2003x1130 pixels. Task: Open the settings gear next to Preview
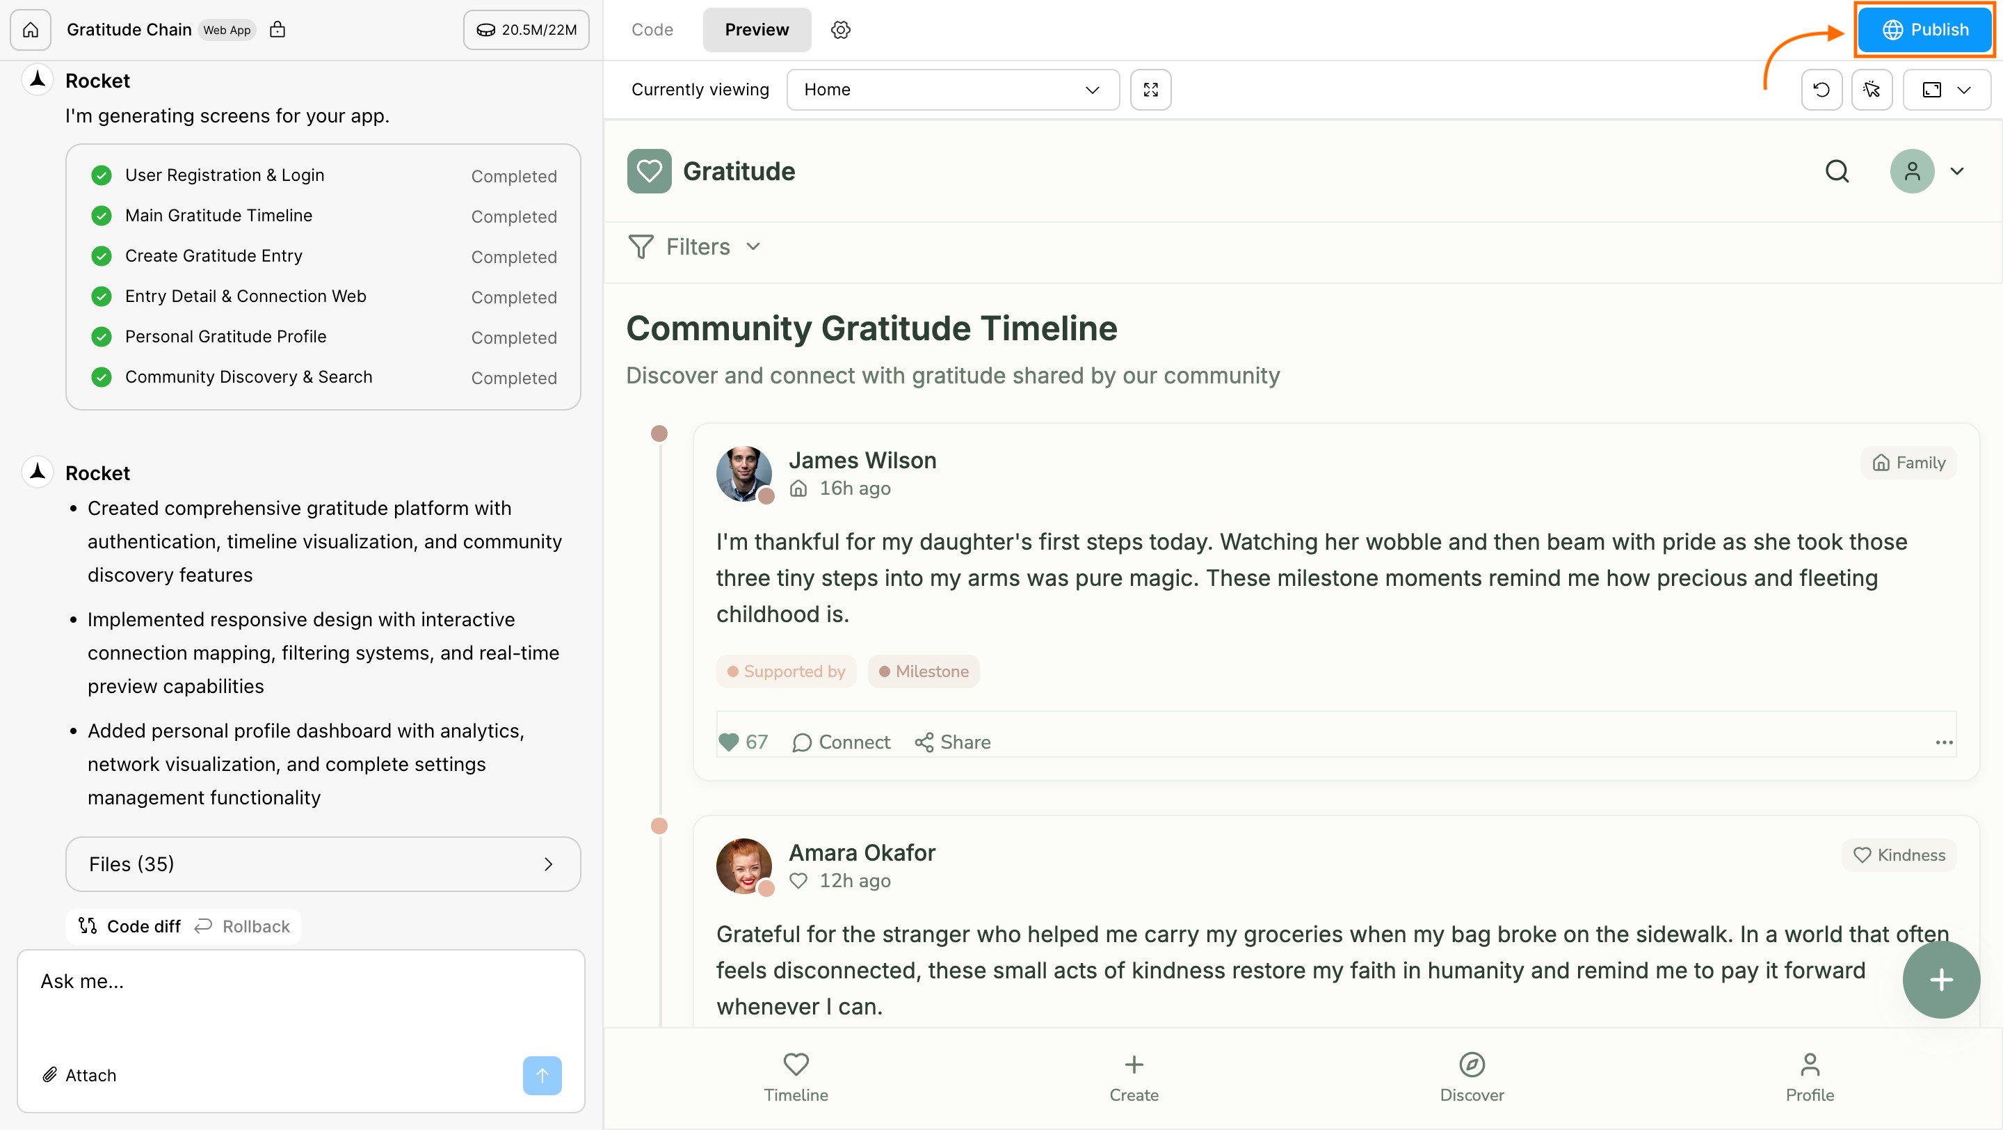coord(841,29)
